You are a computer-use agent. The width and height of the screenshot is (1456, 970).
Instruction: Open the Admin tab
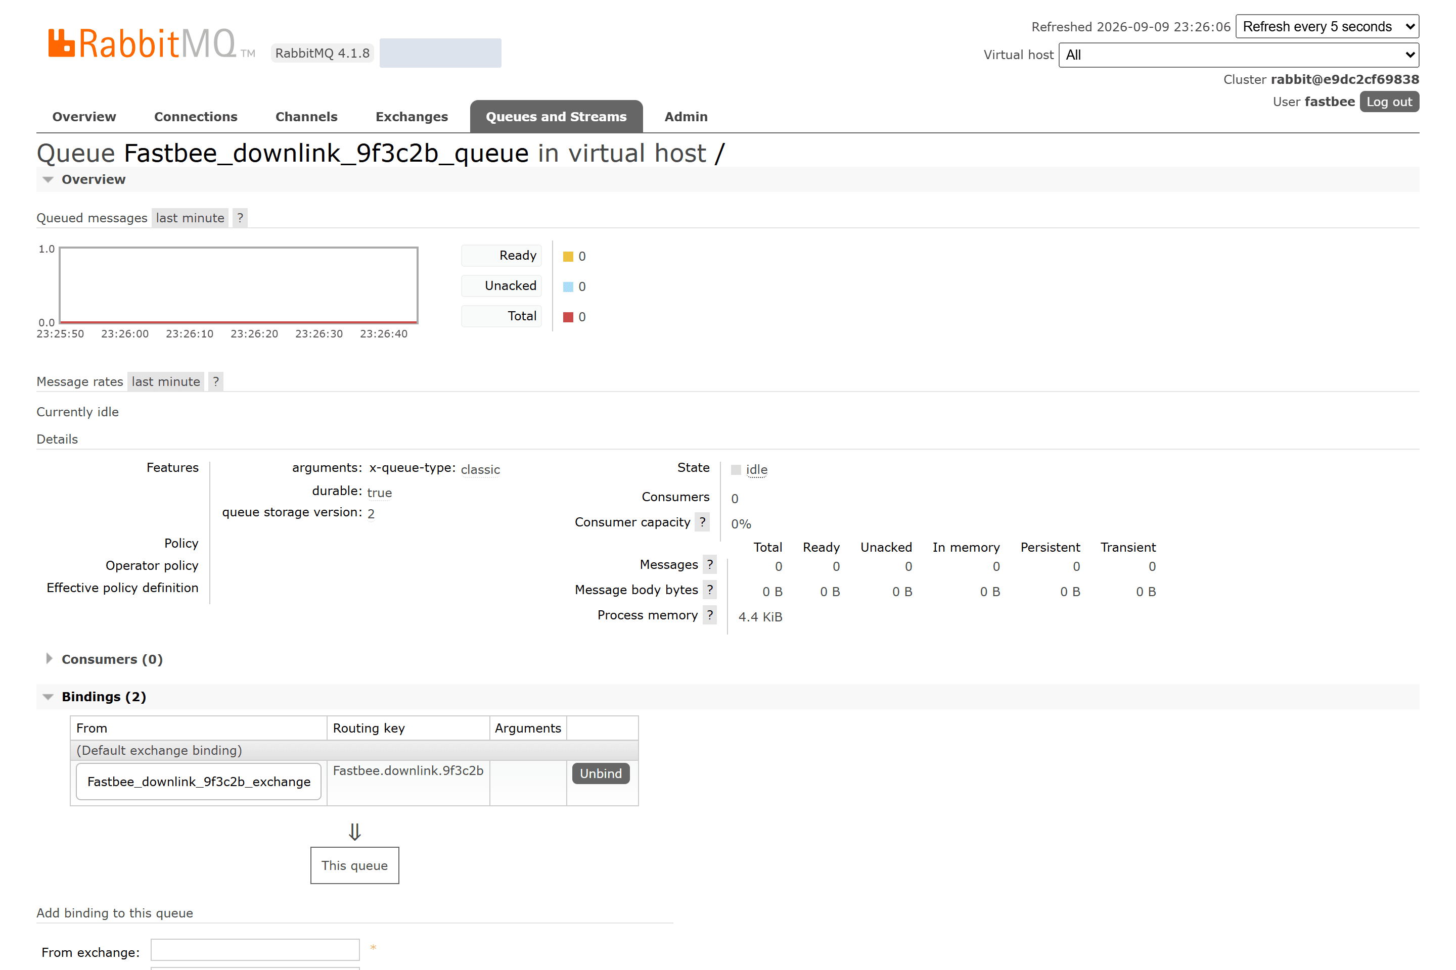pyautogui.click(x=686, y=117)
